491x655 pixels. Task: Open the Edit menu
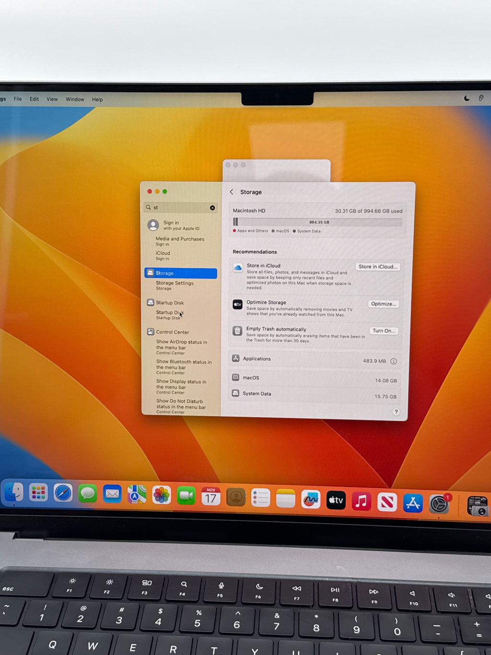[34, 99]
